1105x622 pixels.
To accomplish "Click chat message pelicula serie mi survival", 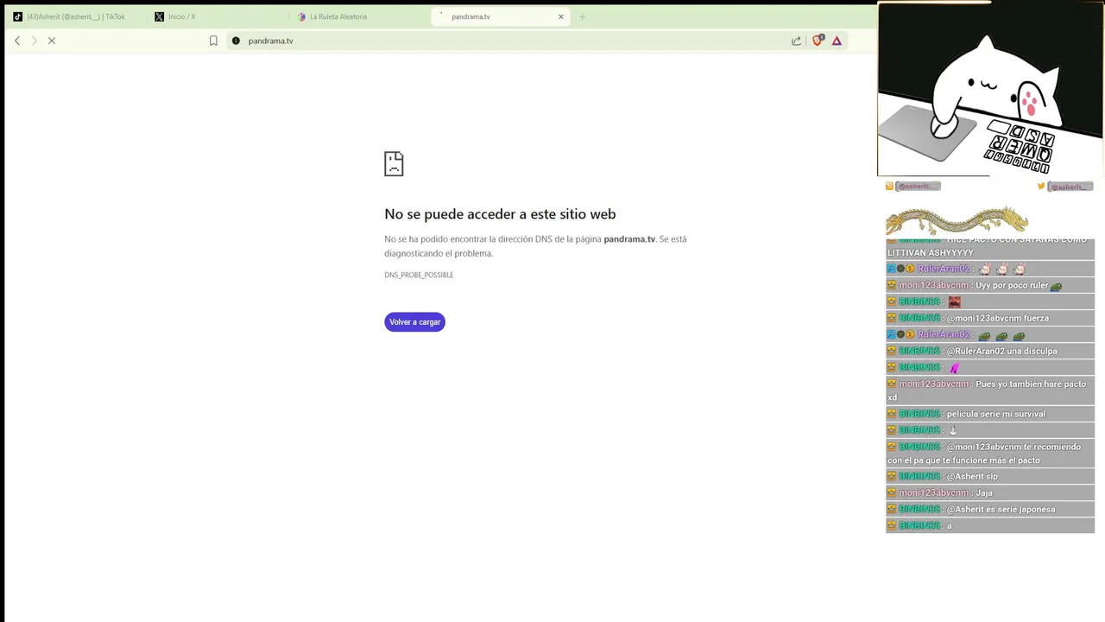I will [990, 414].
